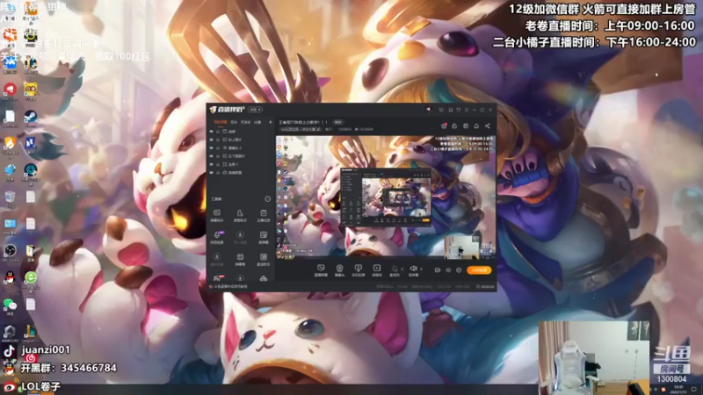This screenshot has width=703, height=395.
Task: Click the notification bell icon above preview
Action: tap(476, 126)
